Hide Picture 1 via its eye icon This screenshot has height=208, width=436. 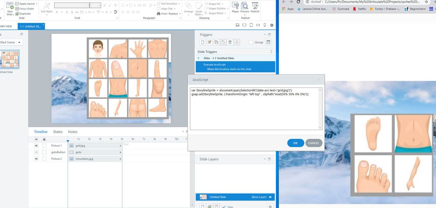tap(36, 146)
